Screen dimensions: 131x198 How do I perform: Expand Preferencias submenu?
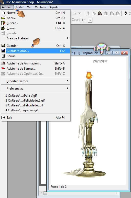[35, 89]
